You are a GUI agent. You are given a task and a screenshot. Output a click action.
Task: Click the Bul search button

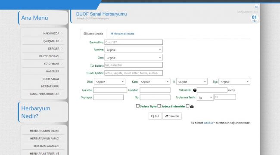[155, 116]
